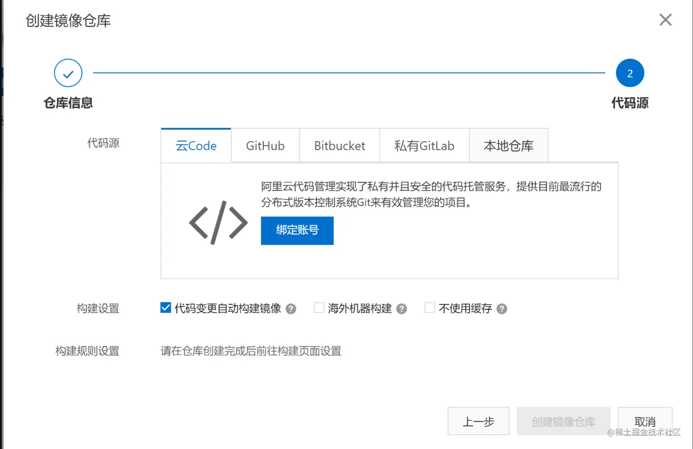
Task: Uncheck 代码变更自动构建镜像 checkbox
Action: point(165,307)
